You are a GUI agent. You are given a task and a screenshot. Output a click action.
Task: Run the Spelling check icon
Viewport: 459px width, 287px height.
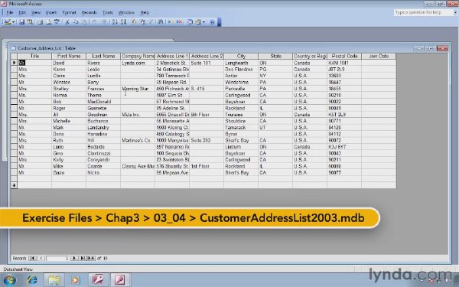tap(57, 22)
